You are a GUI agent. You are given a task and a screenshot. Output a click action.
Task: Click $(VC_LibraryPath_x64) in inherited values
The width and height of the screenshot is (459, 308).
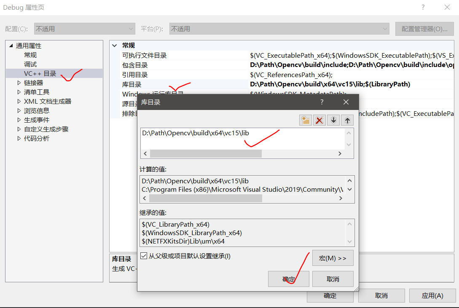pyautogui.click(x=176, y=224)
